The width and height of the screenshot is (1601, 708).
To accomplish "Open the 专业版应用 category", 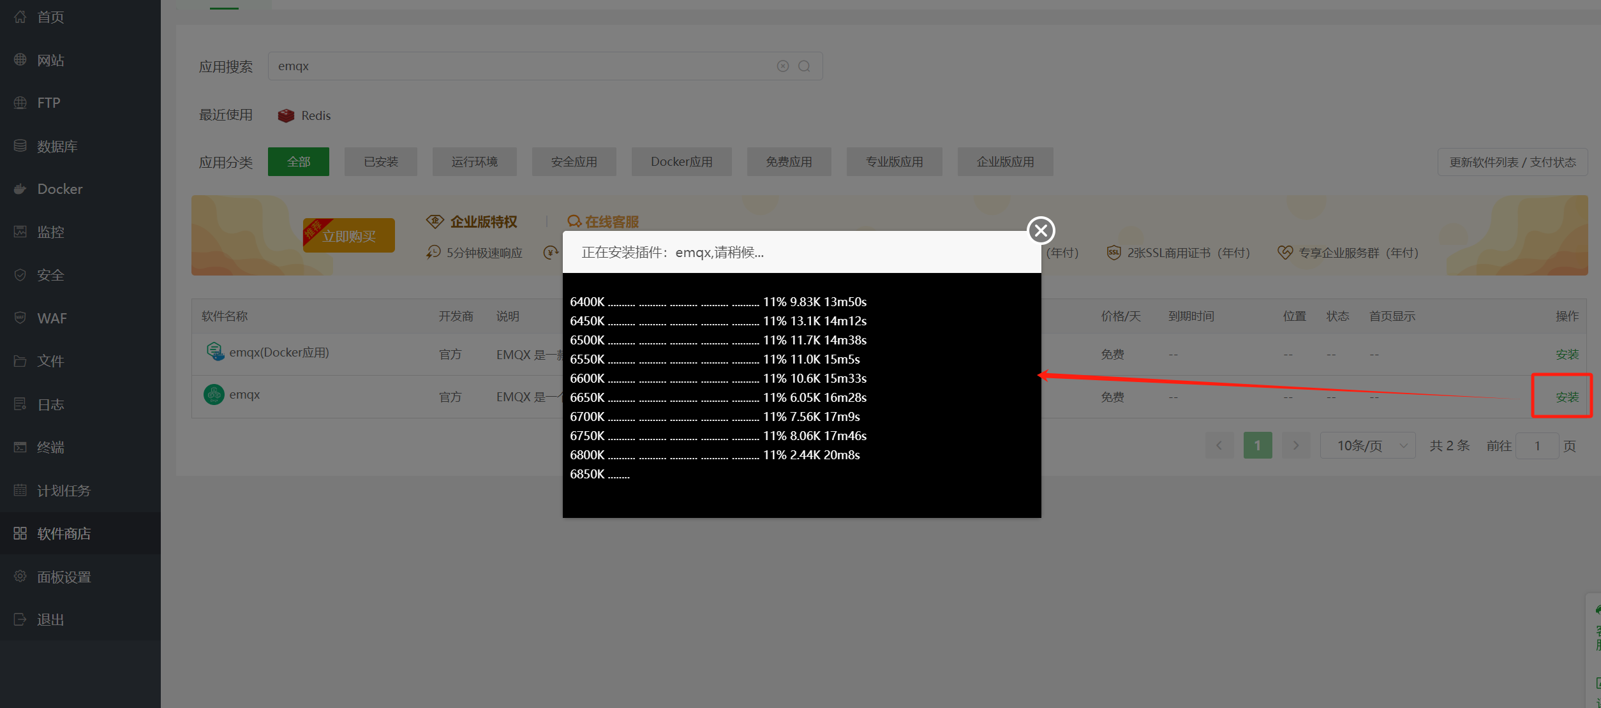I will pos(895,162).
